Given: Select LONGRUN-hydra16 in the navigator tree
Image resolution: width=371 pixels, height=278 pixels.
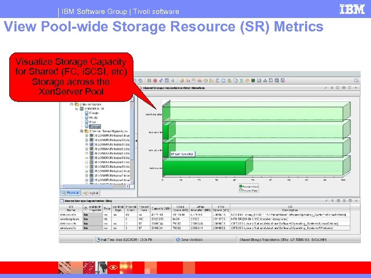Looking at the screenshot, I should coord(112,167).
